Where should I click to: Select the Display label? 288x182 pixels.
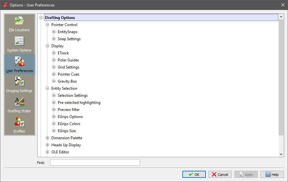click(57, 46)
